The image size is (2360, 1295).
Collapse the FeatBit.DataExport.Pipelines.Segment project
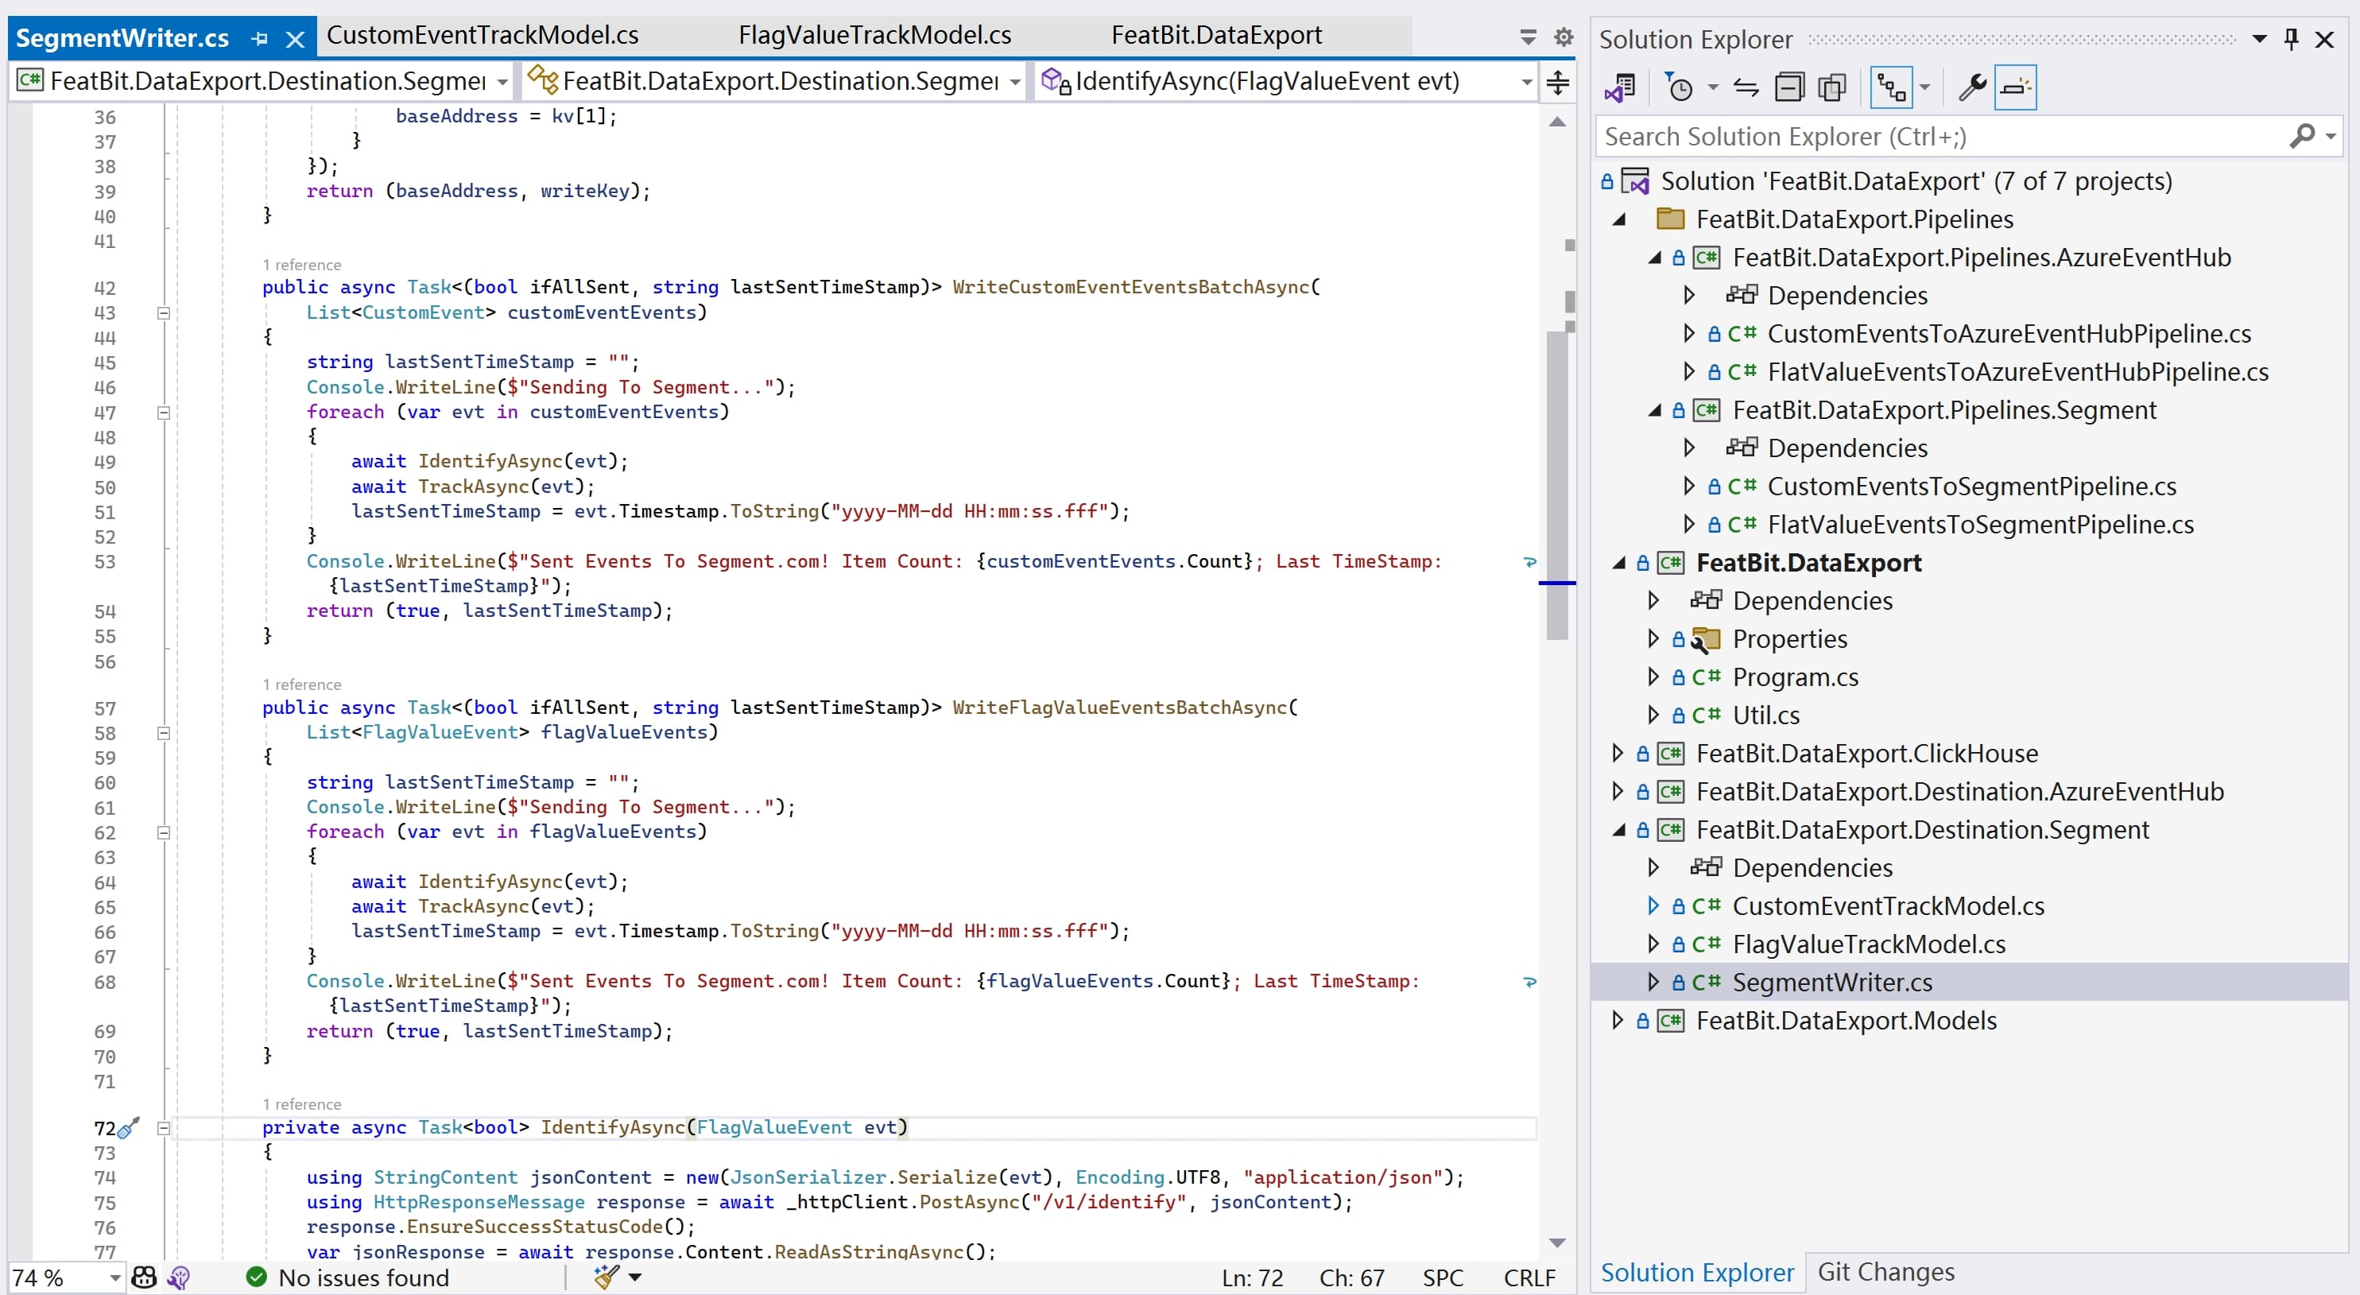1655,409
